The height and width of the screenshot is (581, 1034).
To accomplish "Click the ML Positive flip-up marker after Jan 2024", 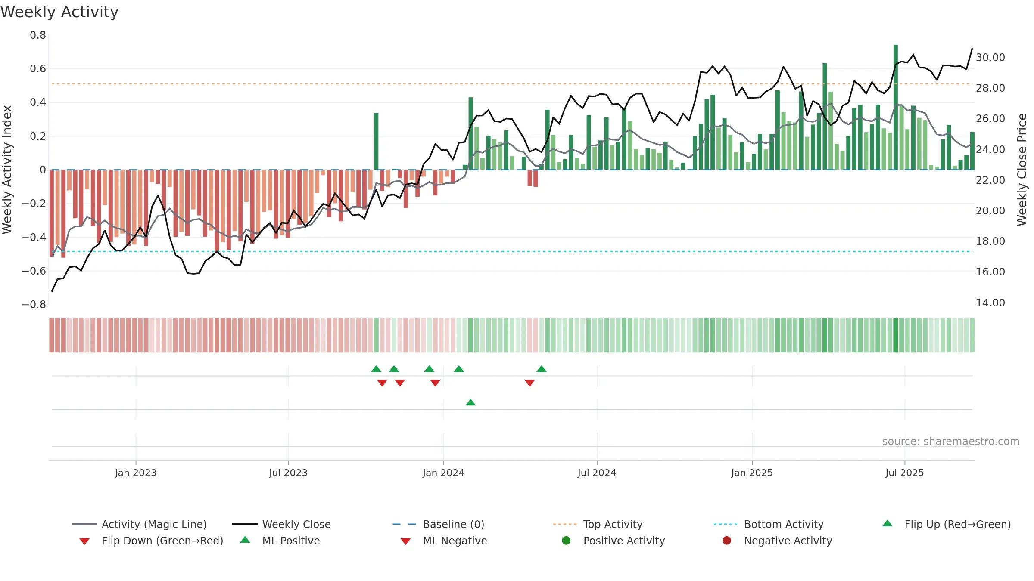I will (x=470, y=402).
